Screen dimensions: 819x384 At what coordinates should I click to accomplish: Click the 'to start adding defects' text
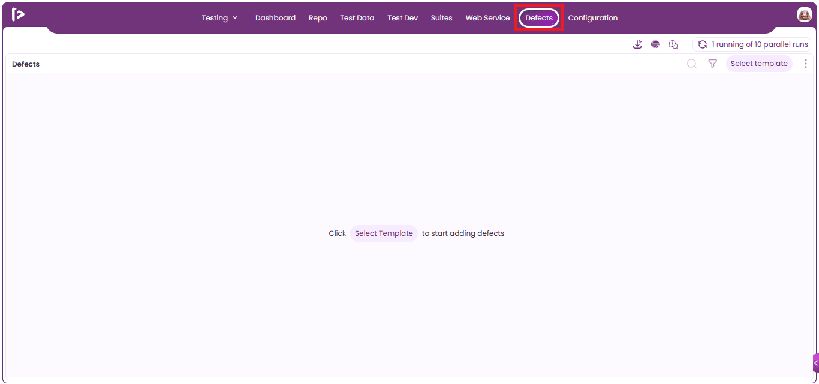point(463,233)
